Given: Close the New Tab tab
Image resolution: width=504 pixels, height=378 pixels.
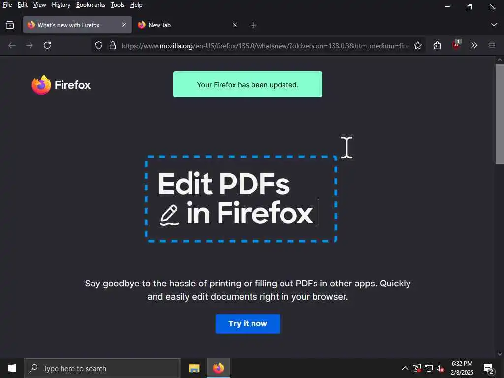Looking at the screenshot, I should point(235,25).
